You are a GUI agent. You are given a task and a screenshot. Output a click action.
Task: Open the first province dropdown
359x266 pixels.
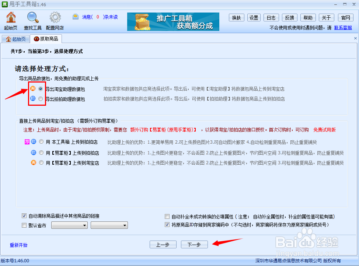click(69, 225)
